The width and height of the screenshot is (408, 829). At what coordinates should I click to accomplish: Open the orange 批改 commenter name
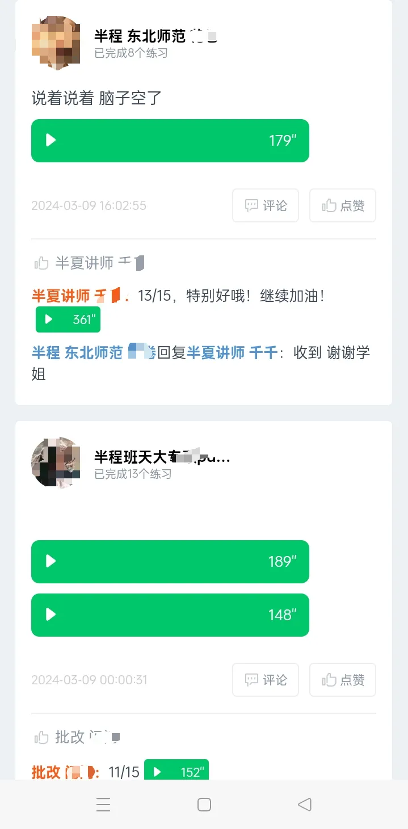(x=64, y=772)
